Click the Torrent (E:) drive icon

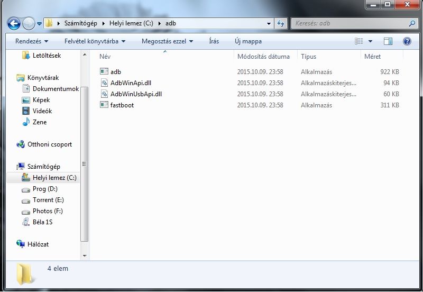coord(26,200)
